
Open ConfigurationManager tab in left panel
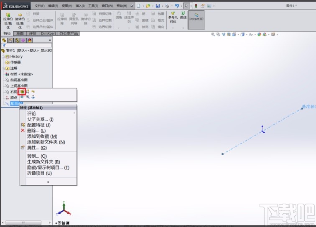[17, 40]
